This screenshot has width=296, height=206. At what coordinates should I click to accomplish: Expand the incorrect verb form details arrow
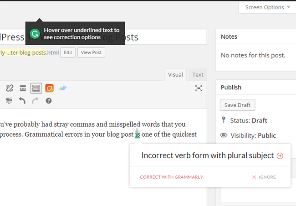(x=280, y=156)
